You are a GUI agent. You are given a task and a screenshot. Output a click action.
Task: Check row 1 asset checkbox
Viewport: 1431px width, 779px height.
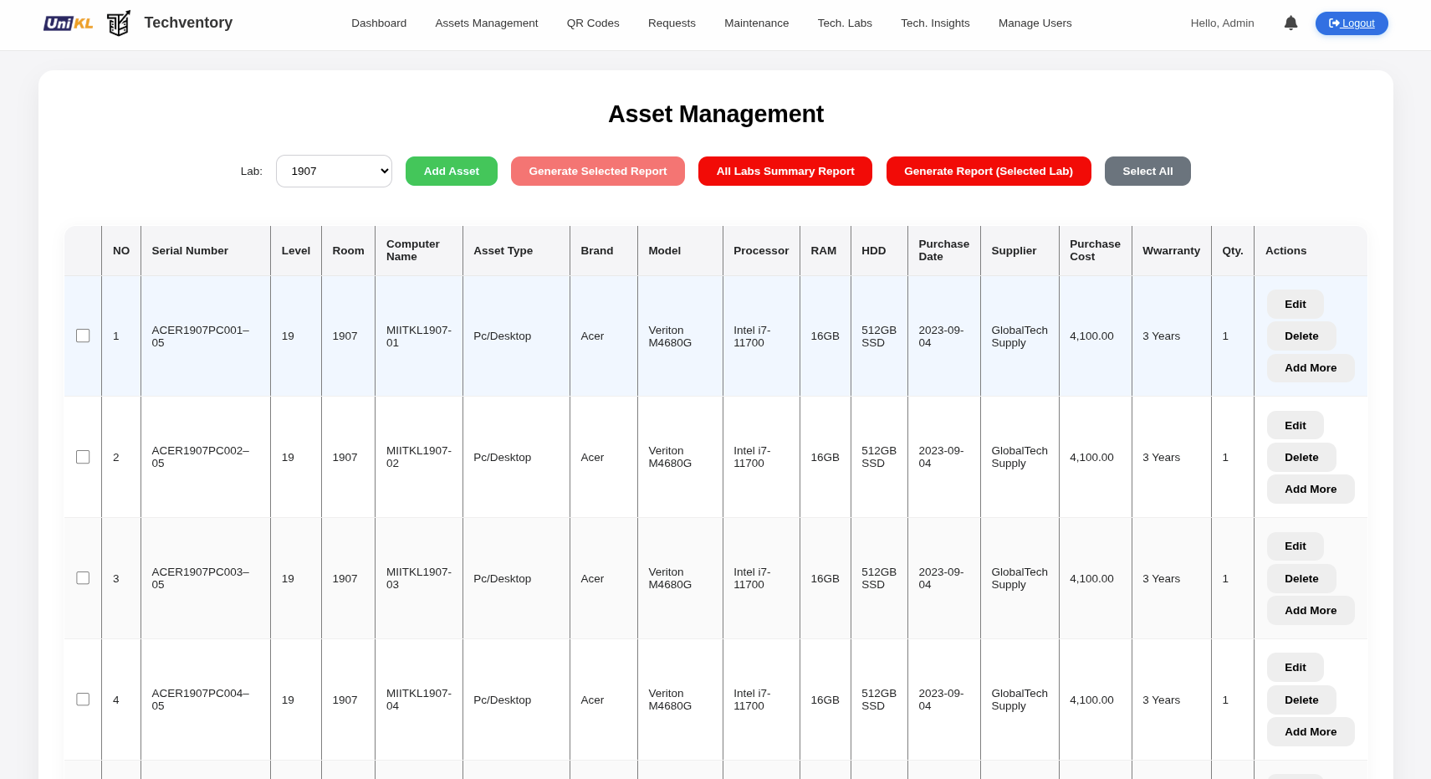[x=83, y=336]
